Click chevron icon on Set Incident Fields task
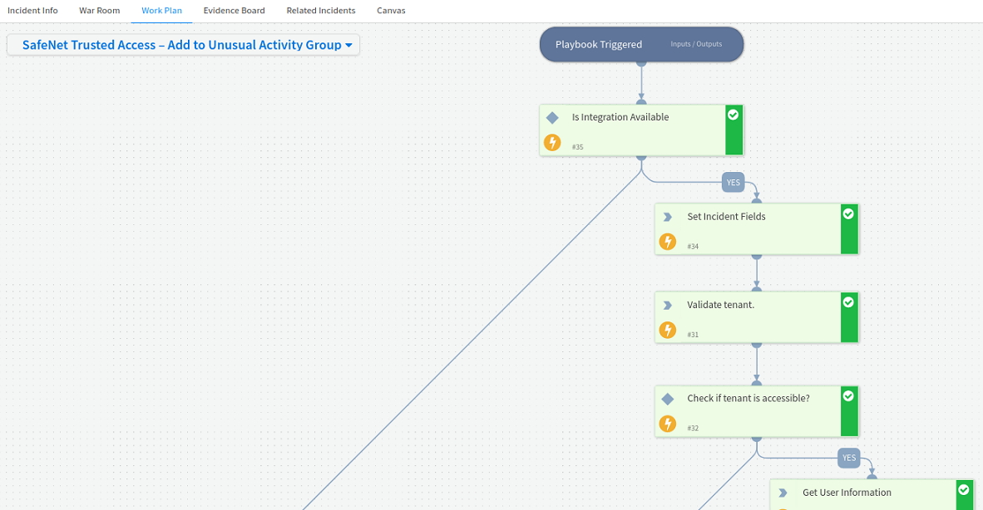The image size is (983, 510). pos(667,217)
